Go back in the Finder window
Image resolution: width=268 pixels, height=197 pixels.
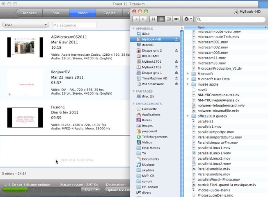[x=136, y=19]
